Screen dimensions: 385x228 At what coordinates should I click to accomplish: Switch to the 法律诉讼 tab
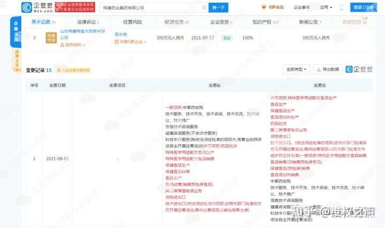coord(88,22)
